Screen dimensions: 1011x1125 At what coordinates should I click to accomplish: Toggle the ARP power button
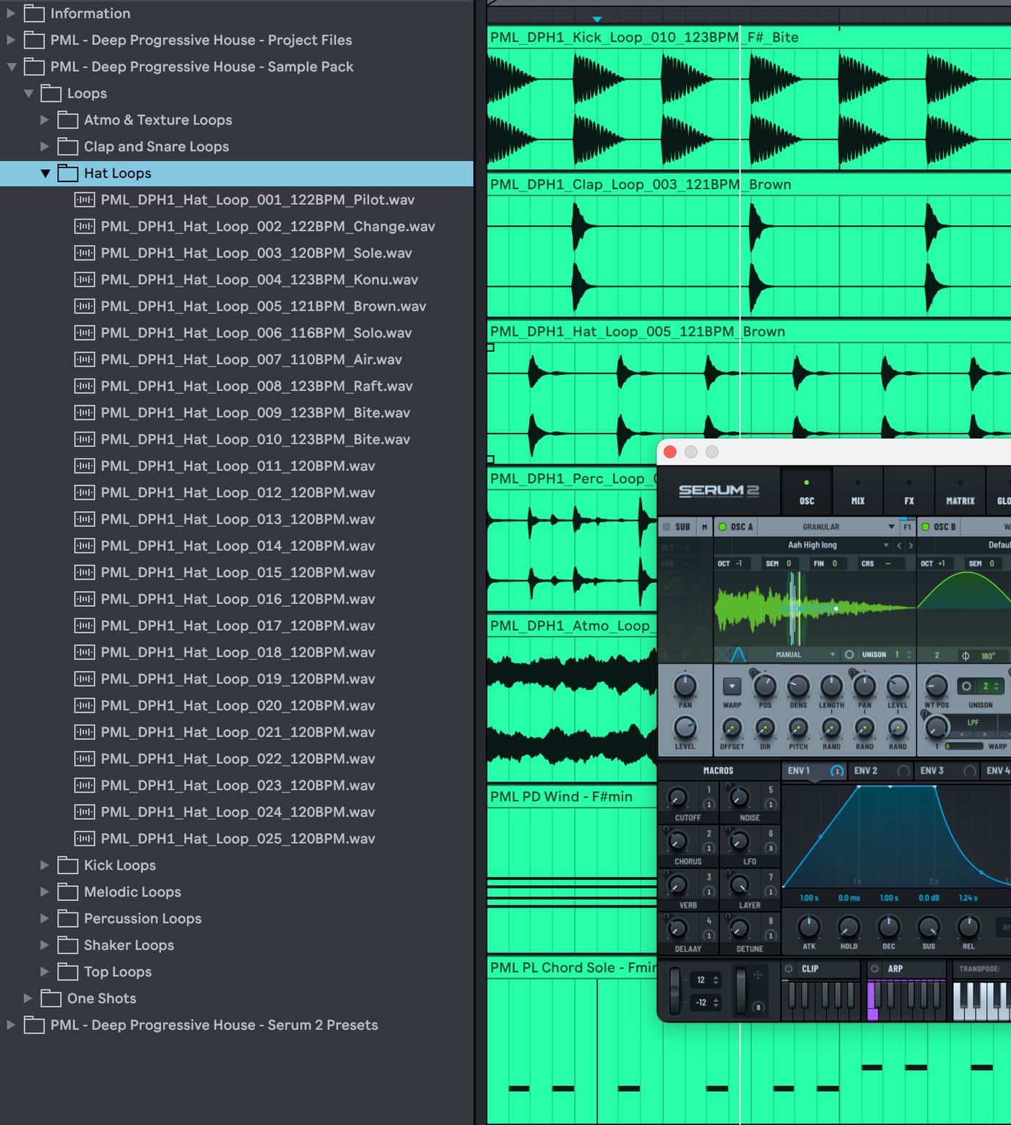(875, 968)
